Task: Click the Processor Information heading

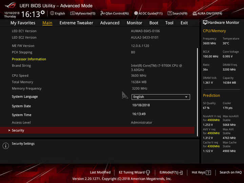Action: (x=29, y=59)
